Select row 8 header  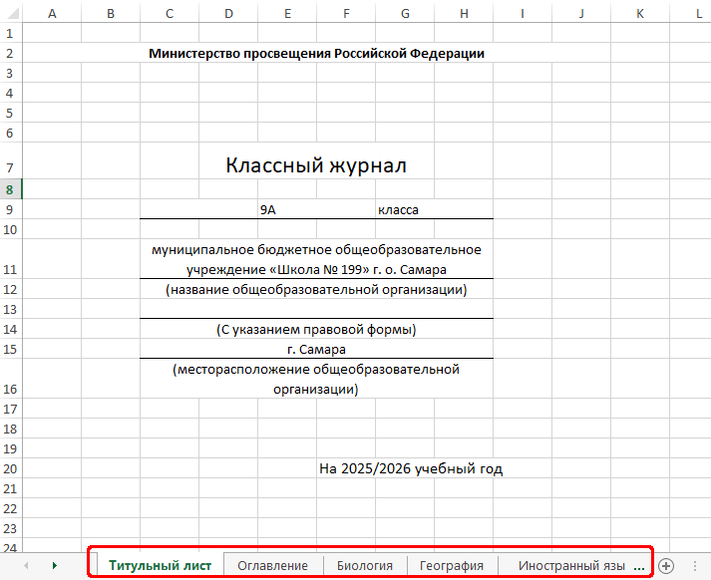[9, 189]
